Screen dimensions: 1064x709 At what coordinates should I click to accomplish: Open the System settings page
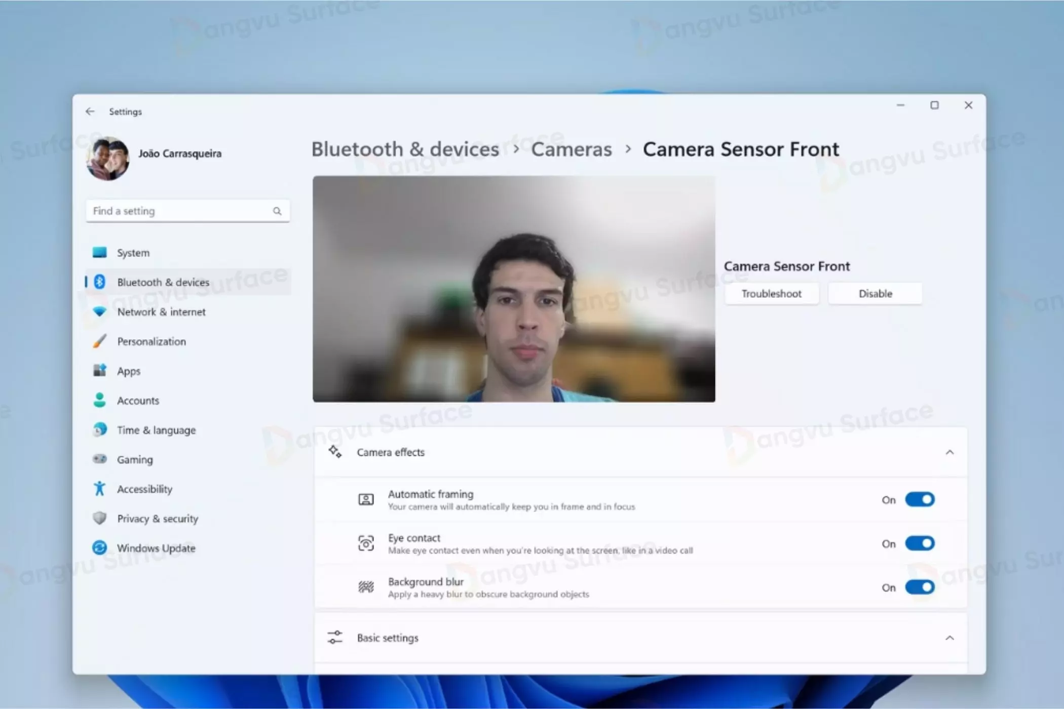click(188, 252)
